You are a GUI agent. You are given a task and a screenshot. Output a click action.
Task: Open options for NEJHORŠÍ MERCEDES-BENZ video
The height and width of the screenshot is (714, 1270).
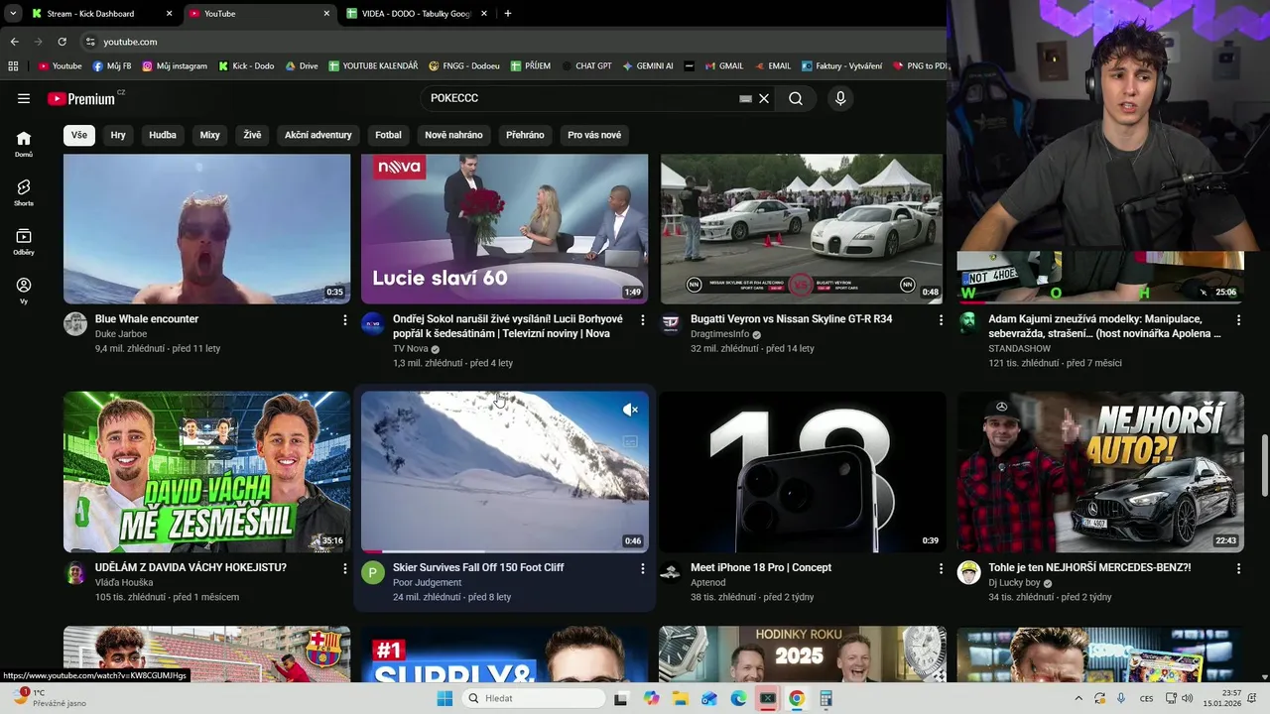click(1238, 568)
